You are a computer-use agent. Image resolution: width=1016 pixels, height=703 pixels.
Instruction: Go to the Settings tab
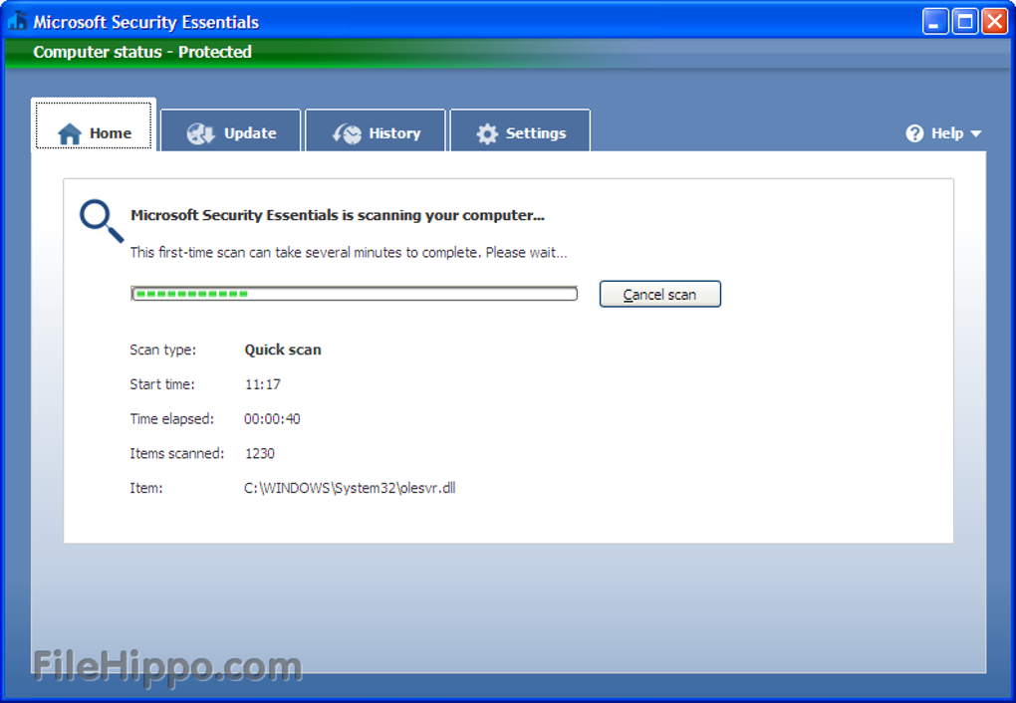[x=535, y=133]
